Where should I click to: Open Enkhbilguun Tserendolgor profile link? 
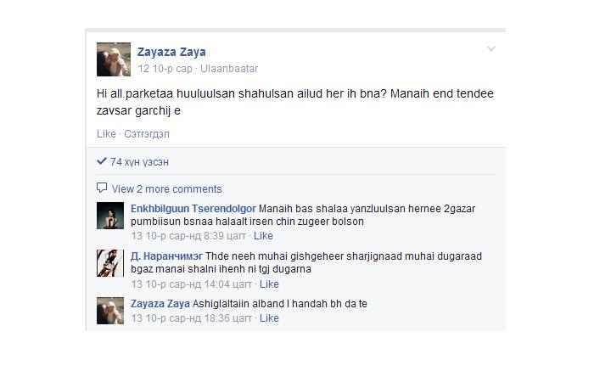193,209
